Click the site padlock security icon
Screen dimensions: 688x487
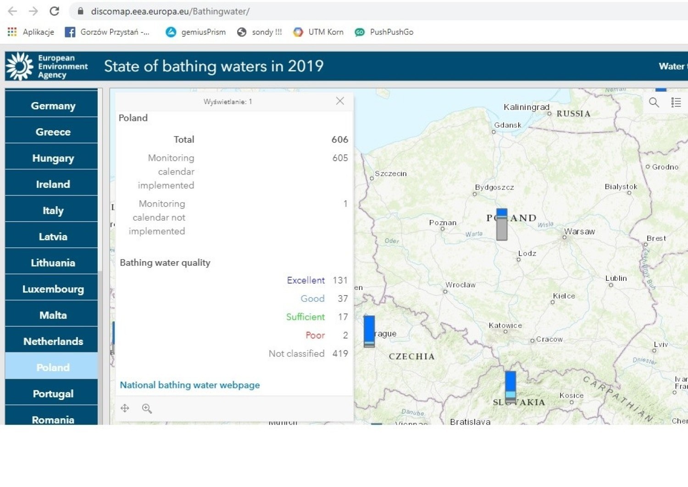coord(81,11)
